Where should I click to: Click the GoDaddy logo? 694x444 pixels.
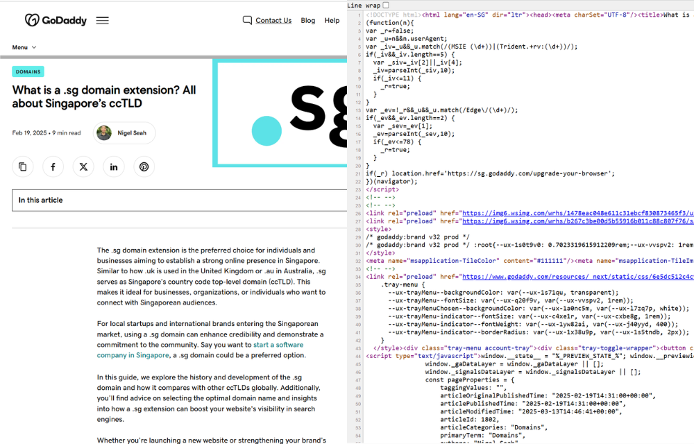(x=56, y=20)
